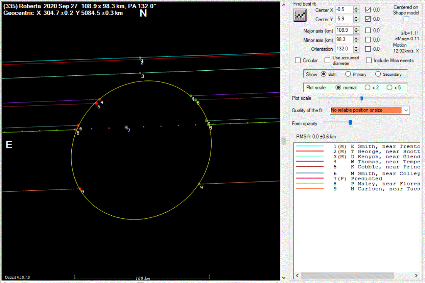Viewport: 425px width, 283px height.
Task: Click the Form opacity slider handle
Action: pyautogui.click(x=350, y=122)
